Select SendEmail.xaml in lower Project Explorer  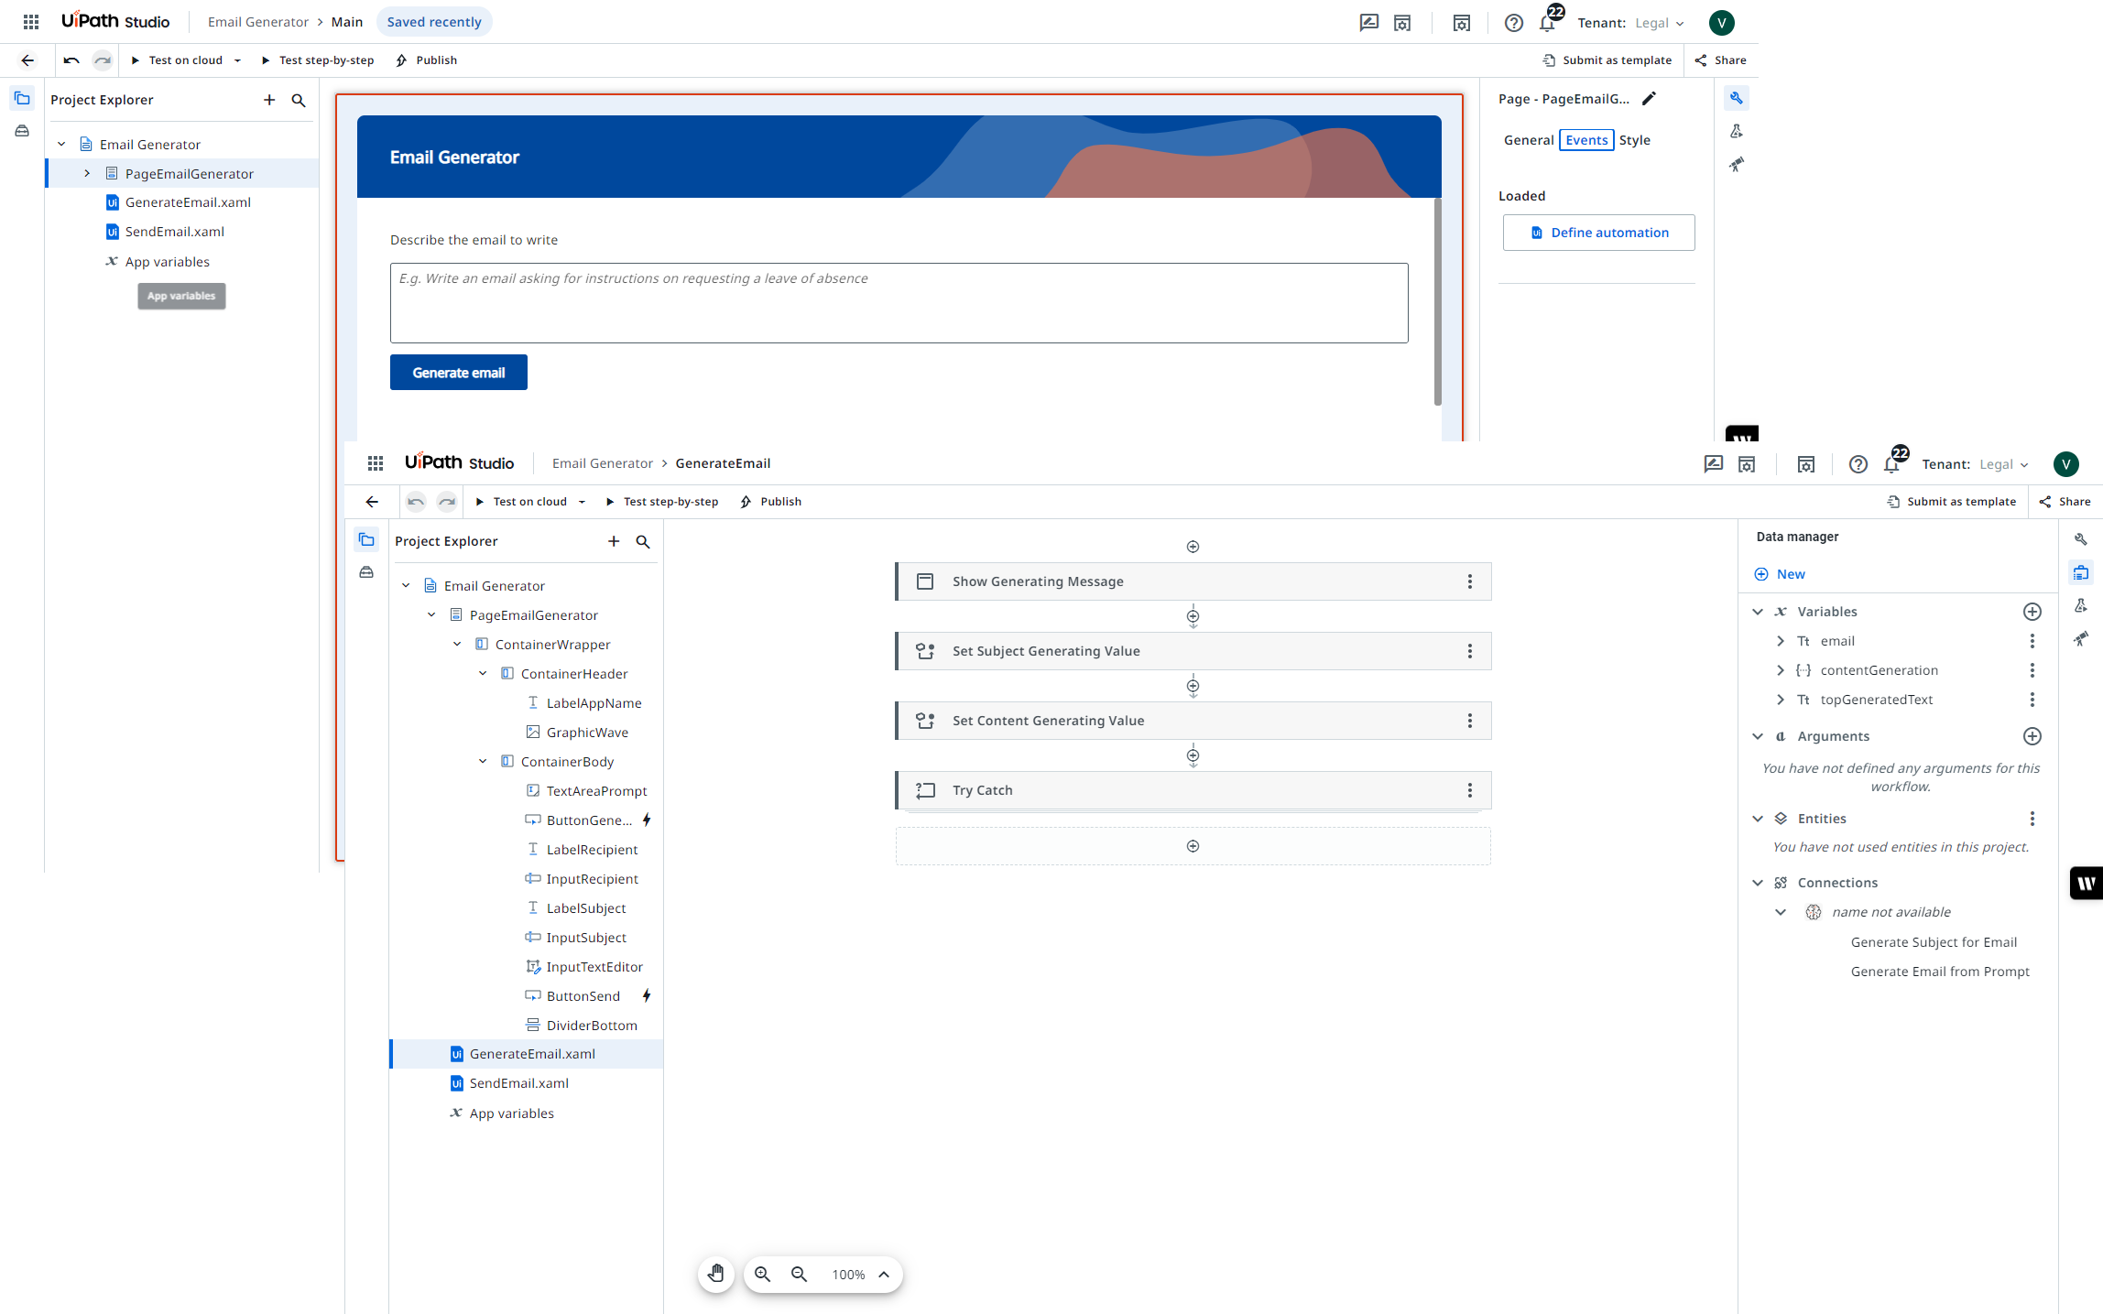pyautogui.click(x=518, y=1083)
